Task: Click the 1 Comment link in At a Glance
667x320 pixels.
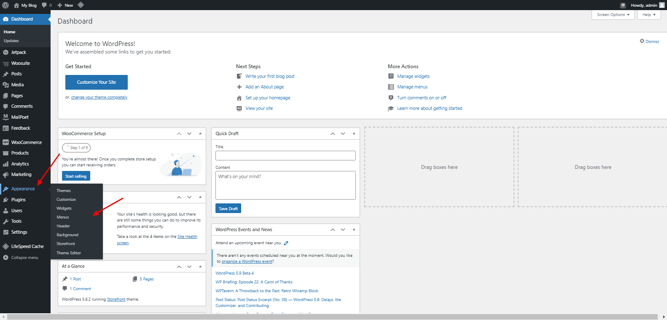Action: pyautogui.click(x=80, y=289)
